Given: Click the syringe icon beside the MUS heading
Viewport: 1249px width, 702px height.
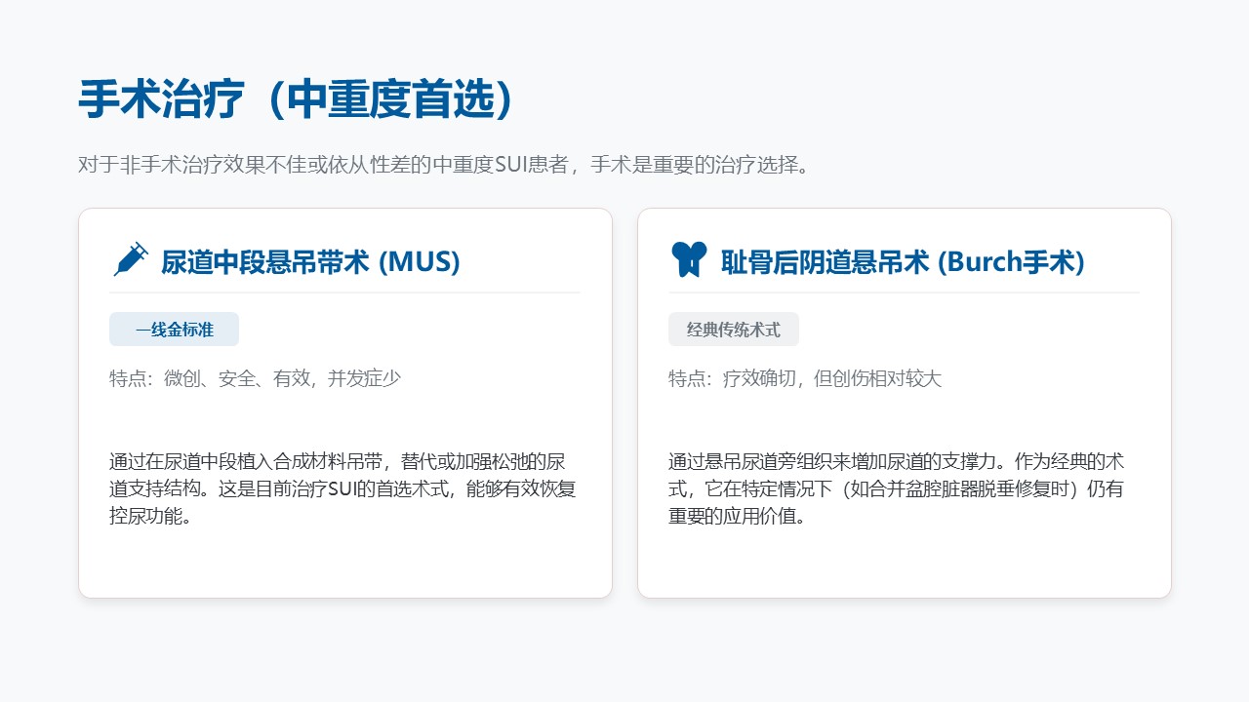Looking at the screenshot, I should click(130, 260).
